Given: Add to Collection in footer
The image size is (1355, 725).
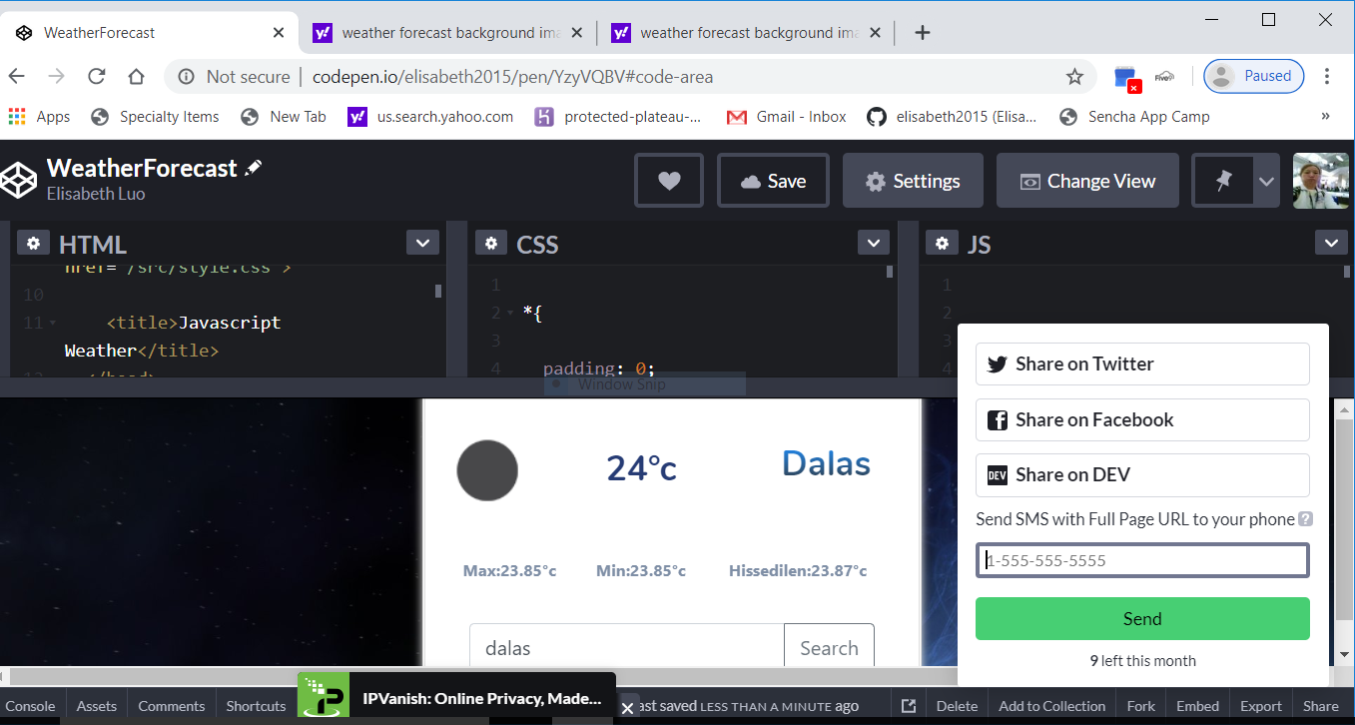Looking at the screenshot, I should coord(1052,706).
